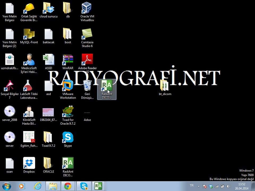Click the Show Desktop strip
255x191 pixels.
tap(253, 186)
